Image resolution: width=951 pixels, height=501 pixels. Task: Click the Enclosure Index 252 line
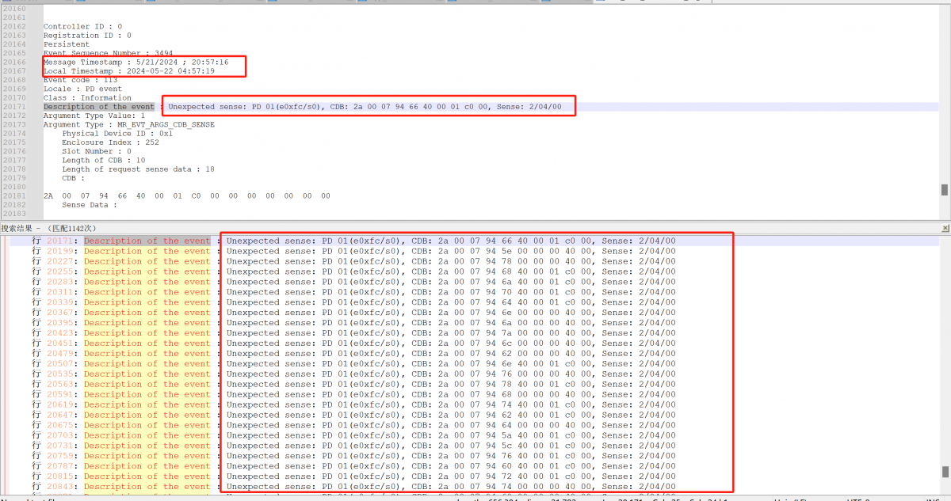(x=110, y=142)
